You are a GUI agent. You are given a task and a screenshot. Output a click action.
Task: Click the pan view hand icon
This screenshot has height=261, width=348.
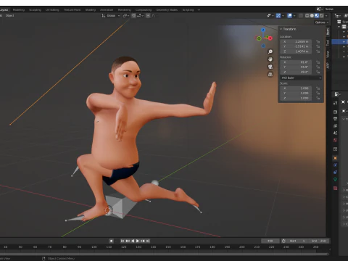(270, 59)
